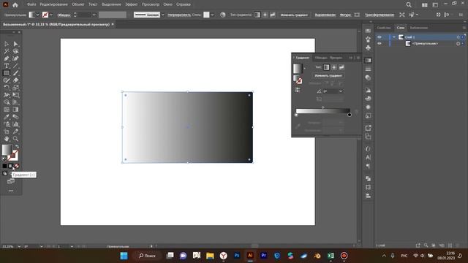Select the Type tool
Image resolution: width=468 pixels, height=263 pixels.
(7, 66)
